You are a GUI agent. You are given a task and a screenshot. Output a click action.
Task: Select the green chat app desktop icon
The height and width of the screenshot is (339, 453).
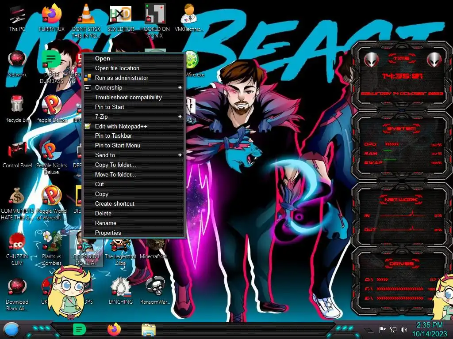[51, 67]
